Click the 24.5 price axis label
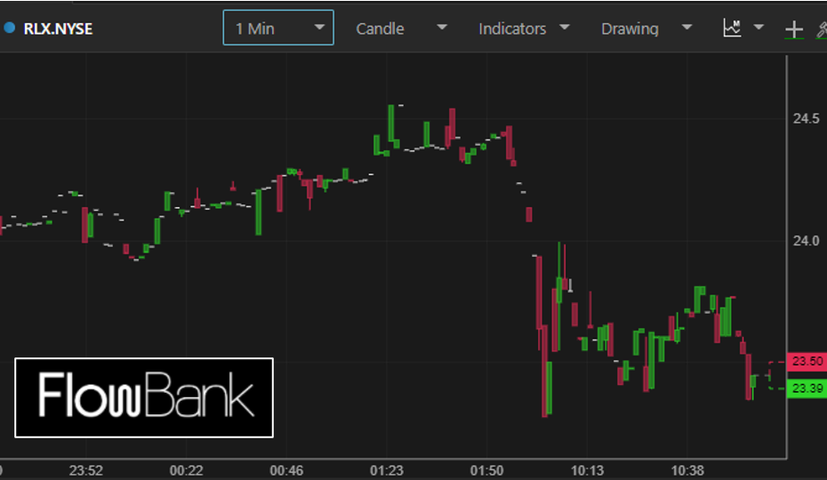The image size is (827, 480). pos(807,119)
